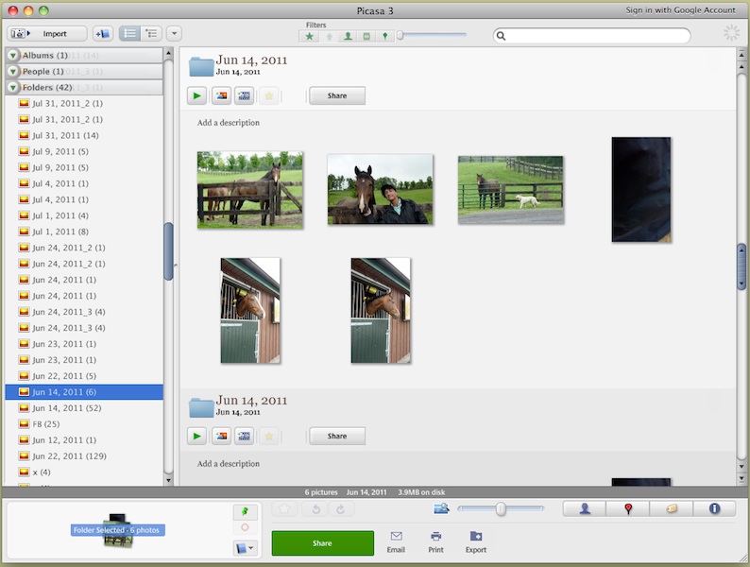750x567 pixels.
Task: Enable the geotagged photos filter
Action: coord(384,36)
